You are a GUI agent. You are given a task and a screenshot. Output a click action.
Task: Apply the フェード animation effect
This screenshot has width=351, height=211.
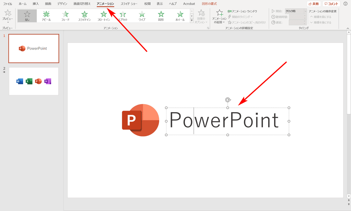coord(66,16)
